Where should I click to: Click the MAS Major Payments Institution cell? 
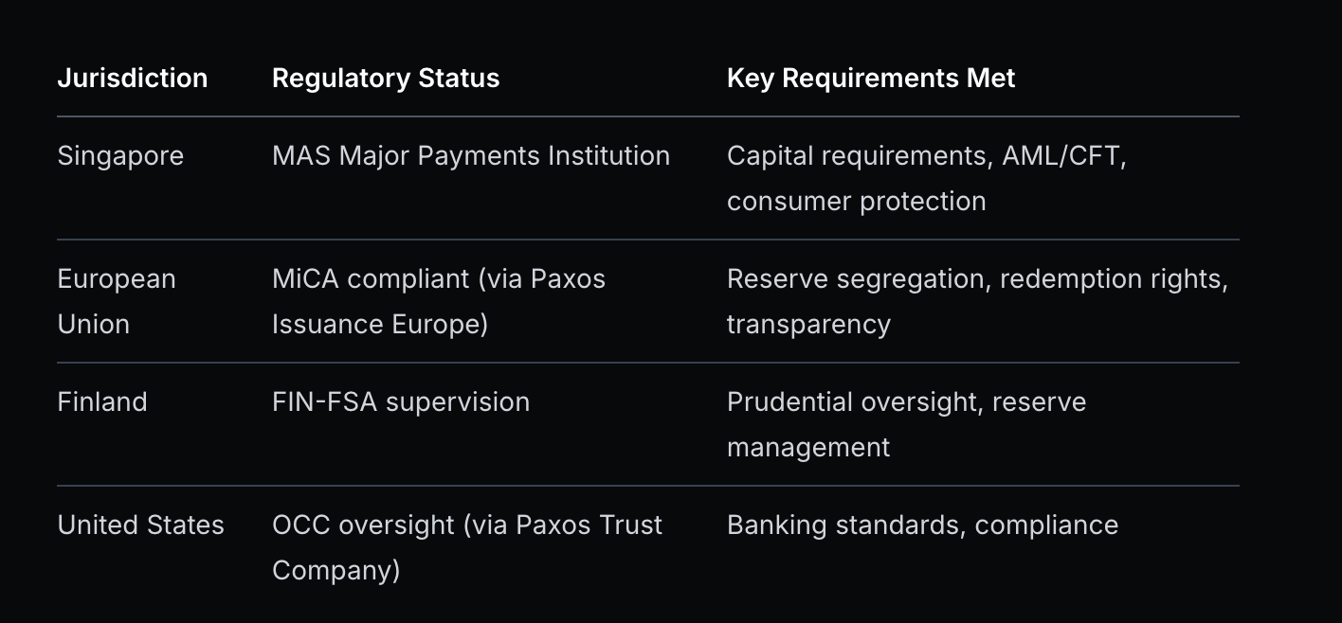(x=470, y=155)
